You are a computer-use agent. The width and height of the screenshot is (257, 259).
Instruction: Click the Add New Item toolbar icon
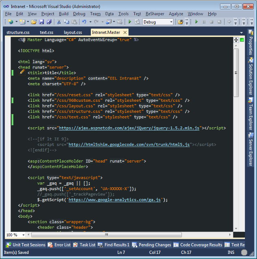(22, 21)
